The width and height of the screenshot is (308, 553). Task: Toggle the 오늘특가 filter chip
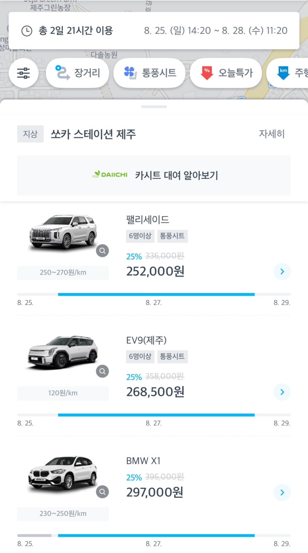[x=226, y=73]
